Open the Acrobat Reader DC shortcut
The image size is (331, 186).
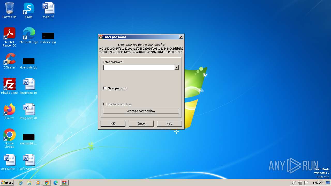(x=9, y=37)
